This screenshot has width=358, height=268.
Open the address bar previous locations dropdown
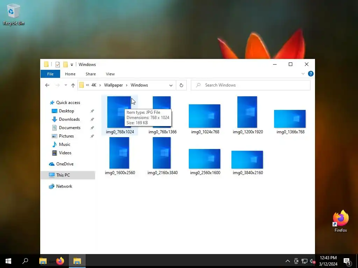point(171,85)
